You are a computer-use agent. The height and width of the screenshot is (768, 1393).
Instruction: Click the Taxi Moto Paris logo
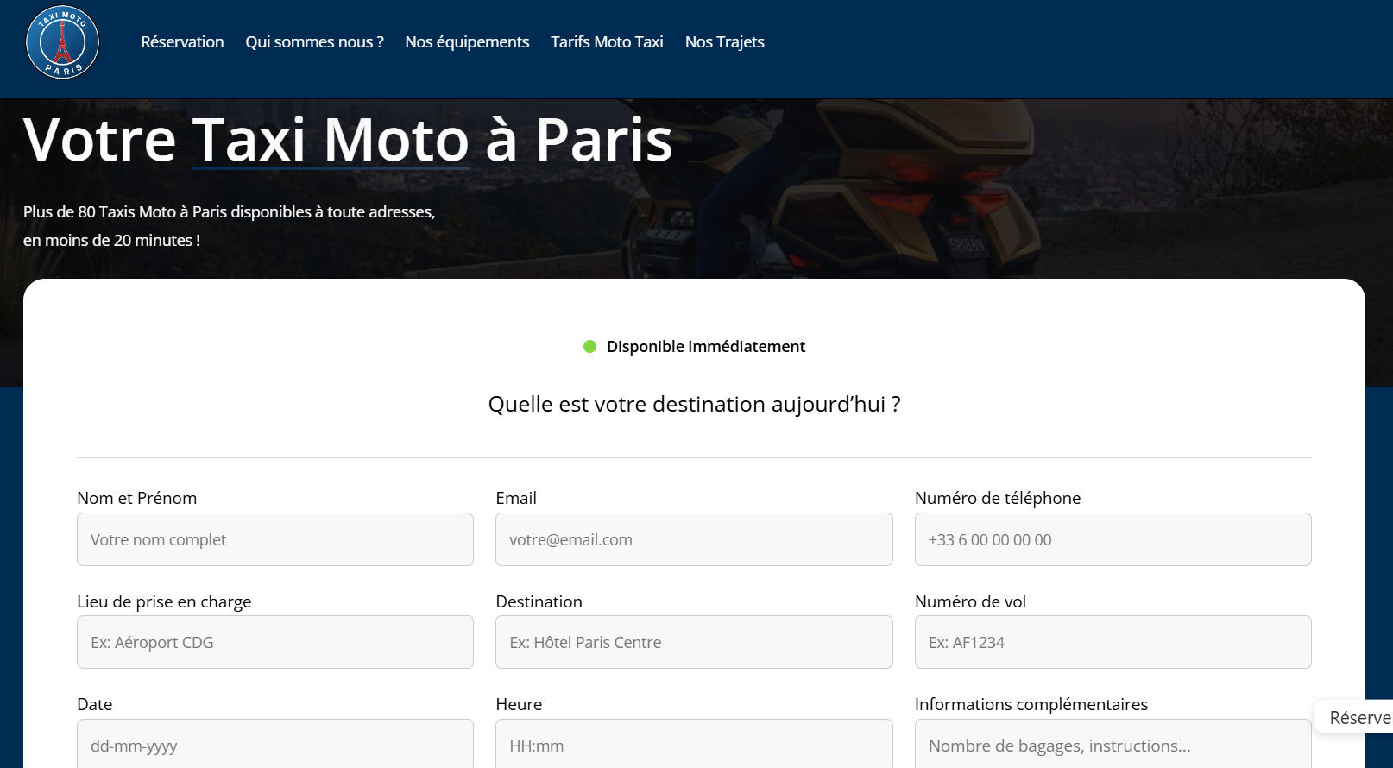(63, 42)
